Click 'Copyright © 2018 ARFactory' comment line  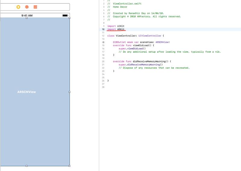[x=144, y=17]
